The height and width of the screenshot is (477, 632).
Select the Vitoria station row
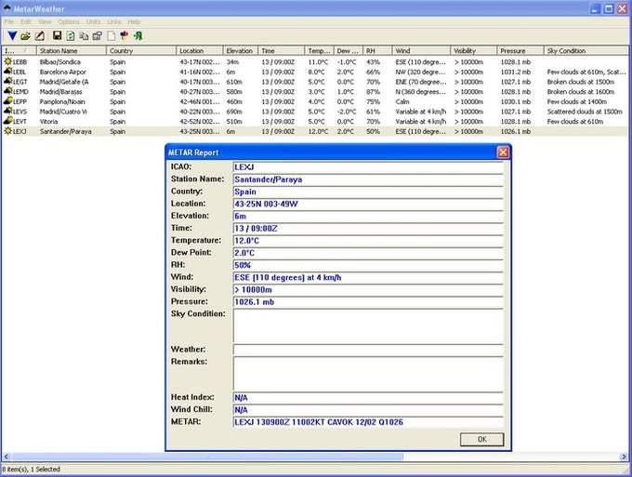tap(314, 122)
